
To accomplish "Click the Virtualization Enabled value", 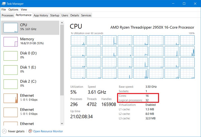I will click(x=150, y=105).
